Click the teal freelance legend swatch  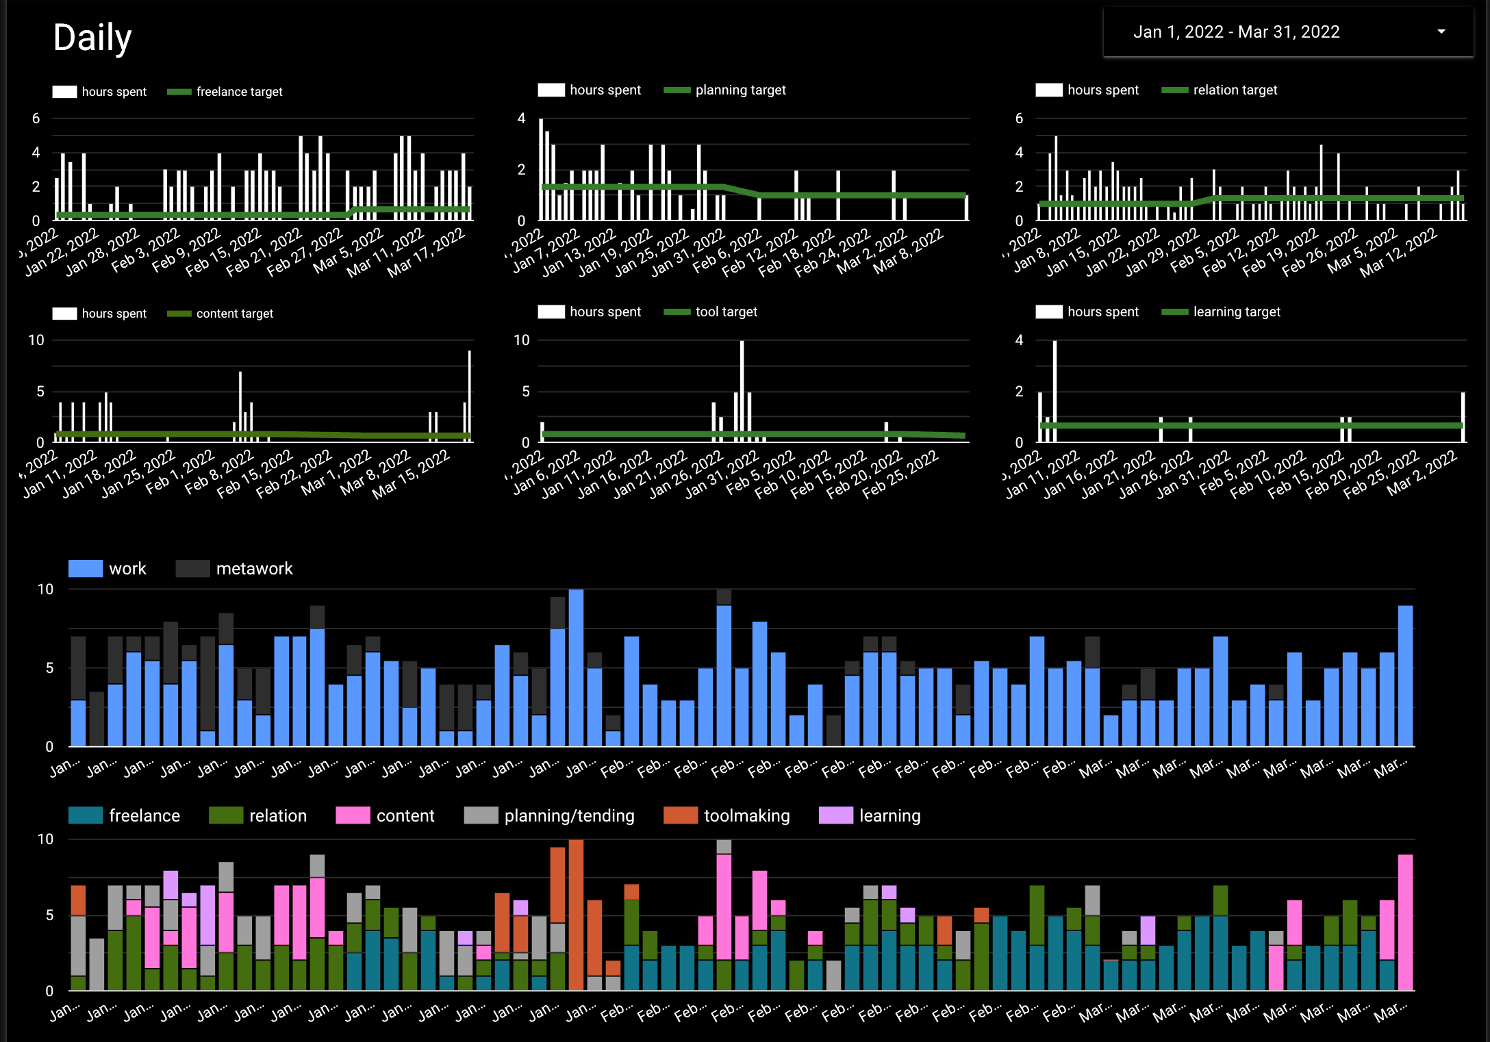click(86, 815)
